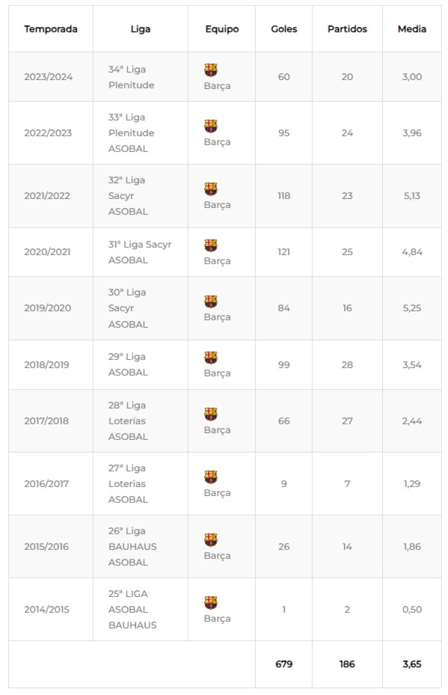The height and width of the screenshot is (695, 448).
Task: Select the Partidos column header
Action: pyautogui.click(x=347, y=29)
